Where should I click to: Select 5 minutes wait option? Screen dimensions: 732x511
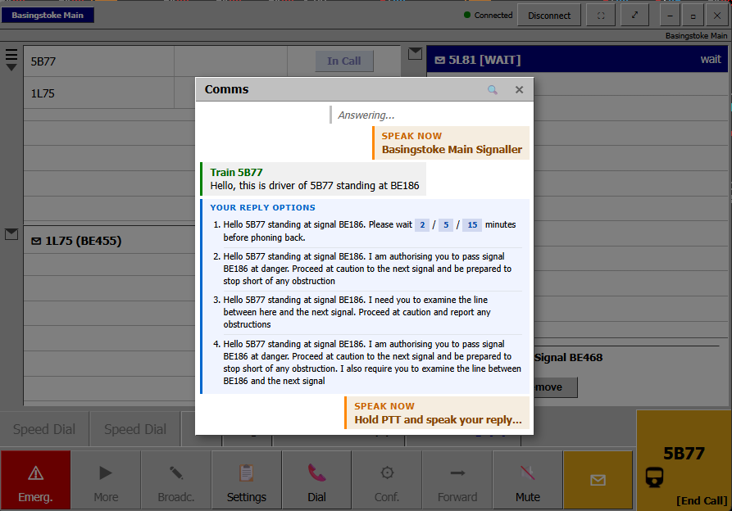pyautogui.click(x=446, y=225)
